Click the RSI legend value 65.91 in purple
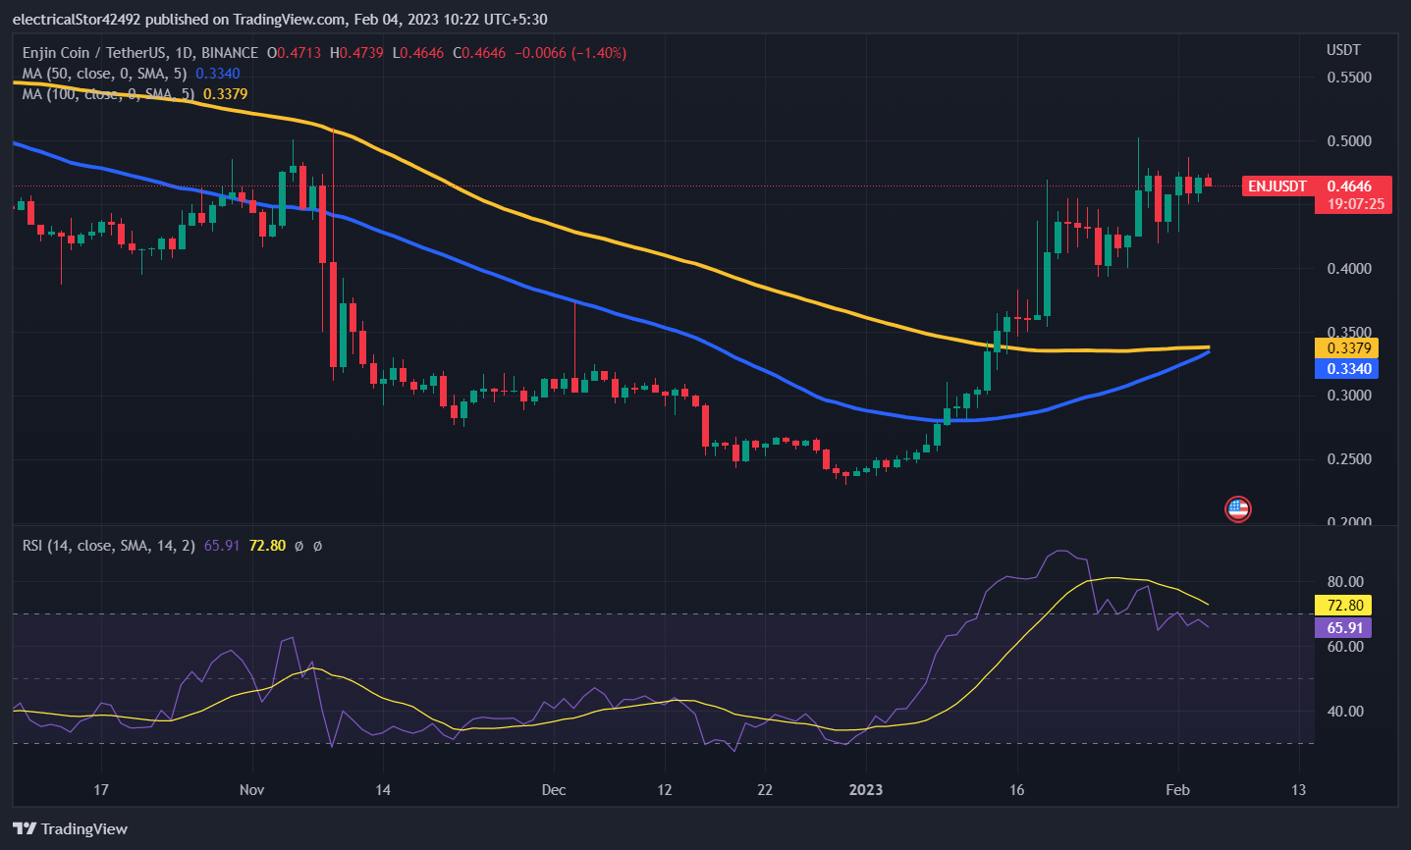The image size is (1411, 850). [x=222, y=546]
